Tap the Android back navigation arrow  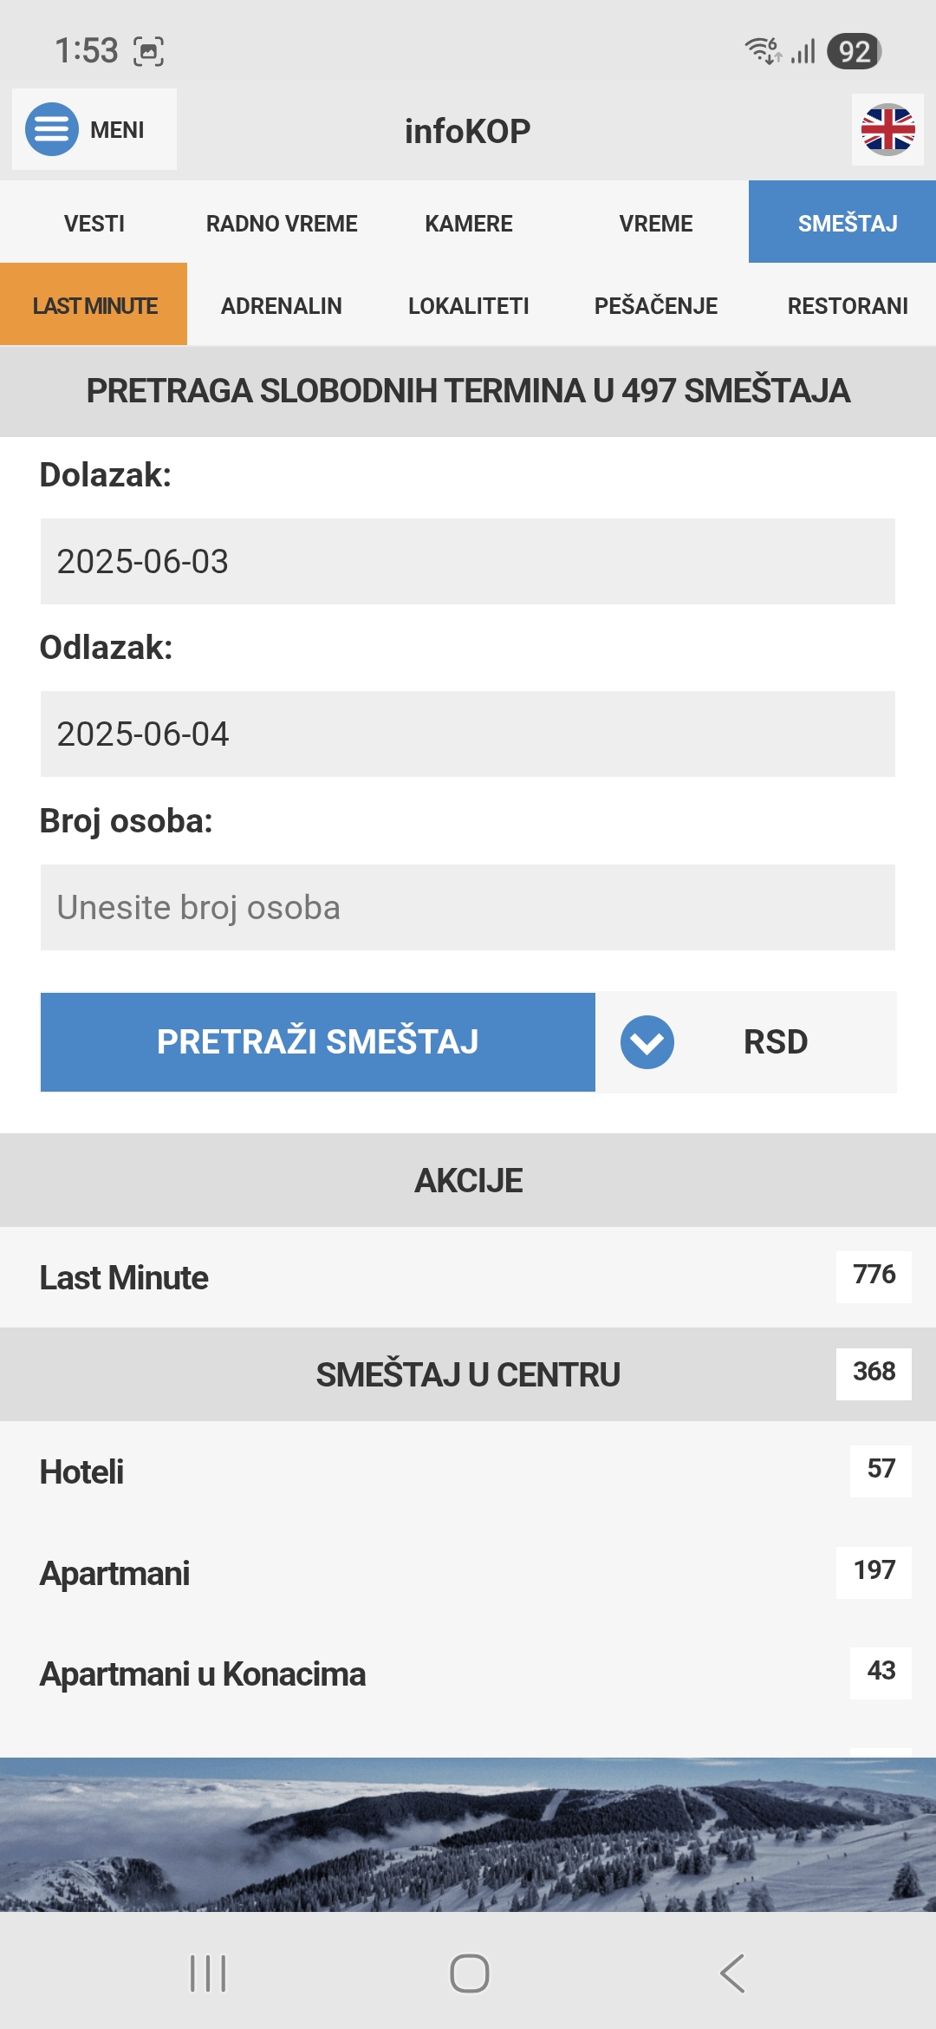coord(732,1974)
